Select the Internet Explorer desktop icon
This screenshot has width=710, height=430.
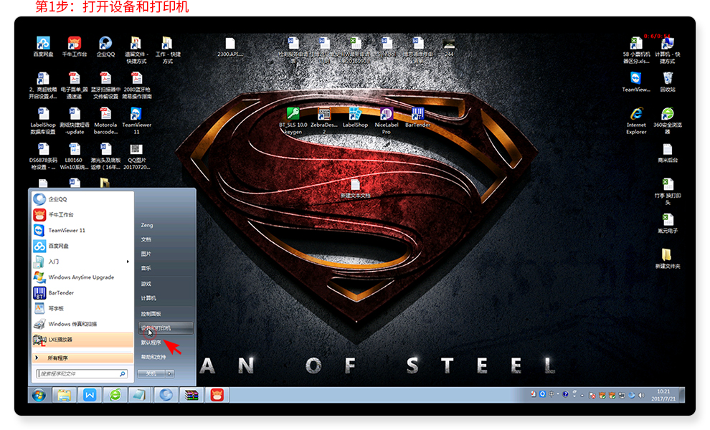pos(636,121)
